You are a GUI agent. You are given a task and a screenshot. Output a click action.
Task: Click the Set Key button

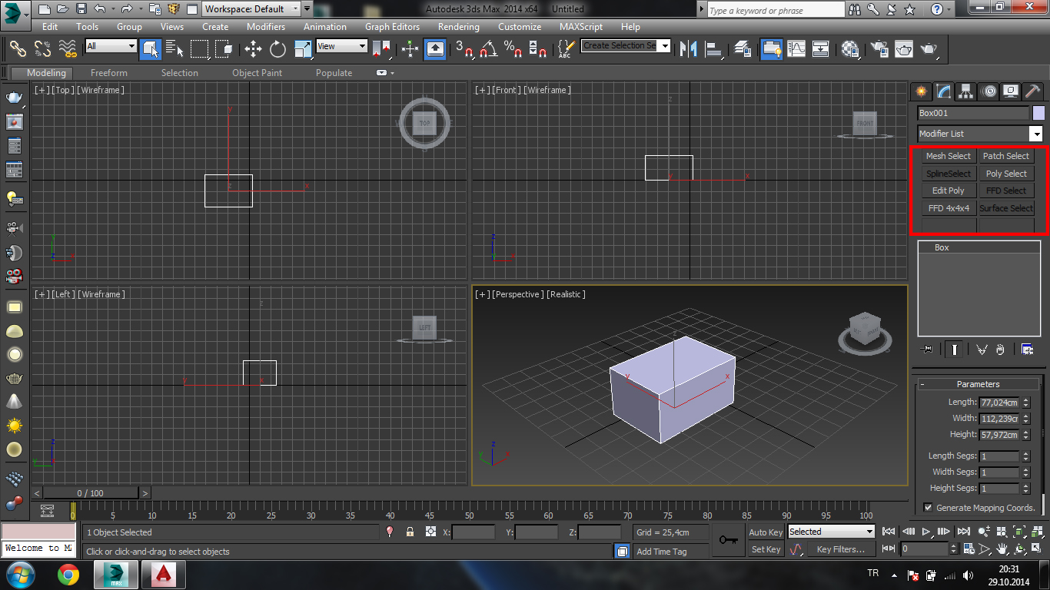coord(766,549)
